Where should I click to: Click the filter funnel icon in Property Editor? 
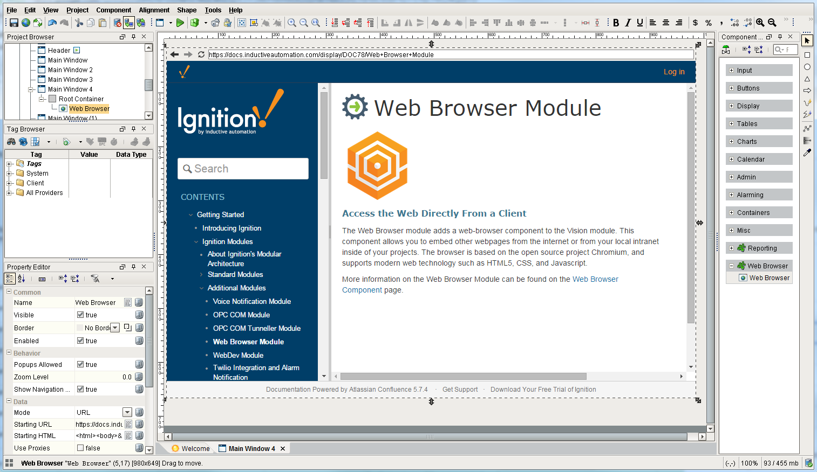(95, 279)
